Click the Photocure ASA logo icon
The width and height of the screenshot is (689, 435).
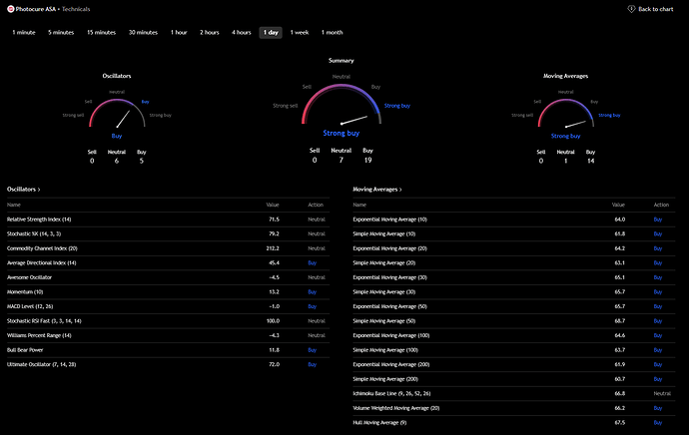pos(10,8)
